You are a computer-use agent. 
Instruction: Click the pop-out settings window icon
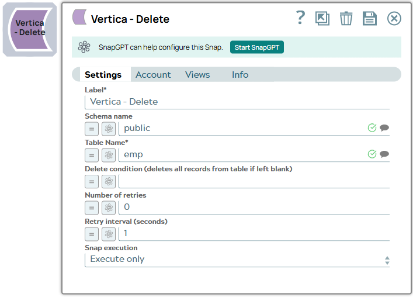click(x=322, y=19)
